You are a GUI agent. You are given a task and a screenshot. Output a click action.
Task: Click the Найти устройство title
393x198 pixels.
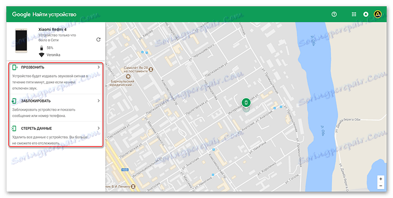pyautogui.click(x=55, y=15)
